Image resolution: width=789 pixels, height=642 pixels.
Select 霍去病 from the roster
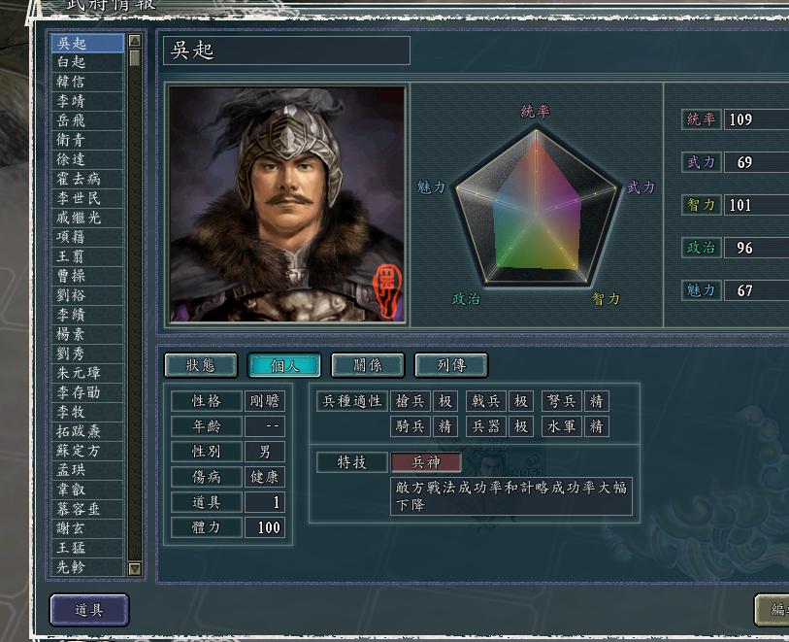[87, 178]
